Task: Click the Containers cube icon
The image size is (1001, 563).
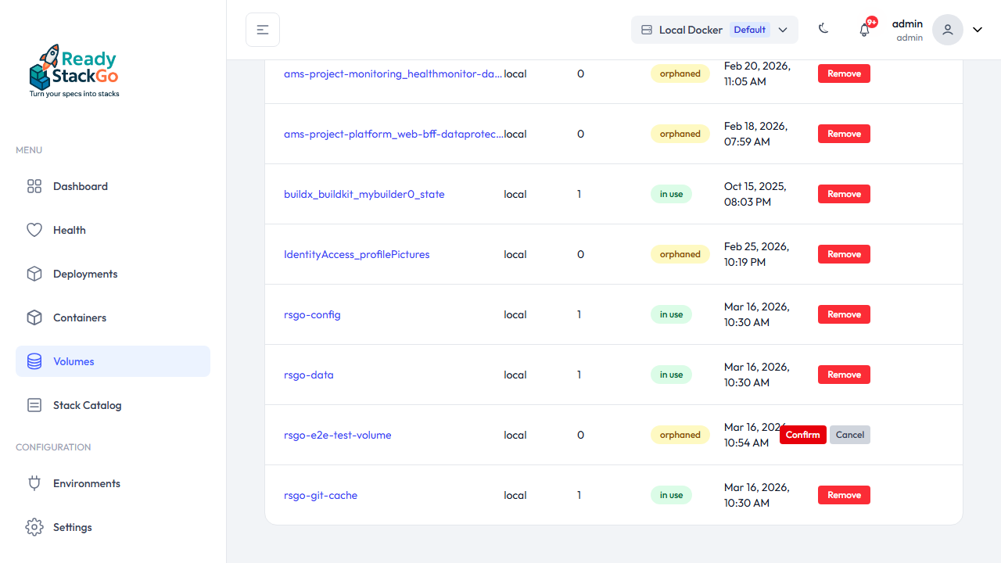Action: 34,317
